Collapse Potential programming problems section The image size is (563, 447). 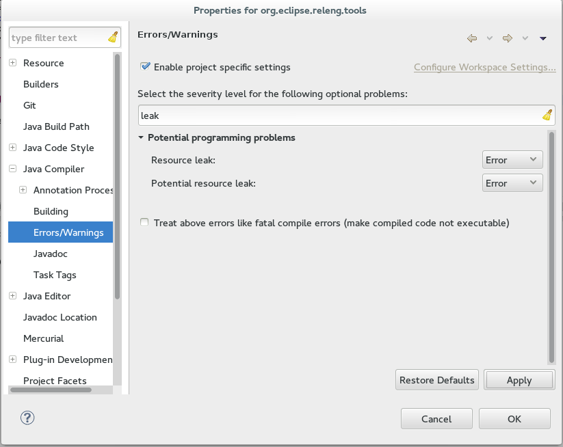click(141, 137)
